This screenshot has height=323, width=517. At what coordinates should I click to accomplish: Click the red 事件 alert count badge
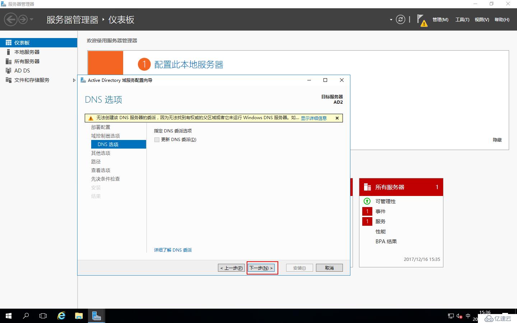coord(367,211)
